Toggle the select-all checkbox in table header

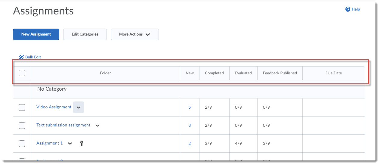[x=22, y=73]
